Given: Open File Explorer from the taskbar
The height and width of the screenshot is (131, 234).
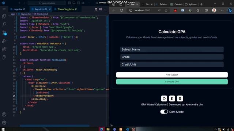Looking at the screenshot, I should (108, 129).
